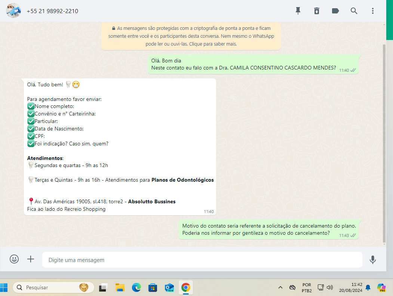Search within conversation using magnifier icon
Screen dimensions: 393x296
[x=354, y=11]
